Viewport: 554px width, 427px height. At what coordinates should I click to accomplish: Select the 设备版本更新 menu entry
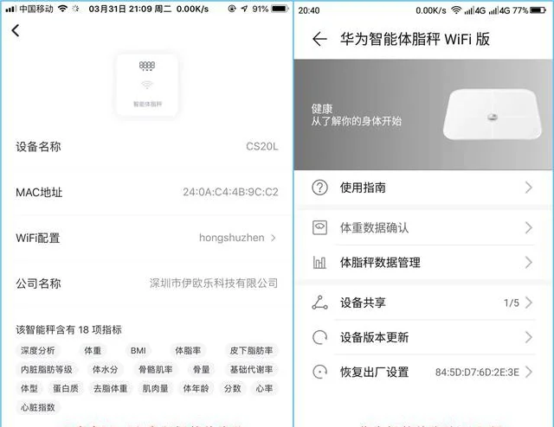tap(423, 337)
